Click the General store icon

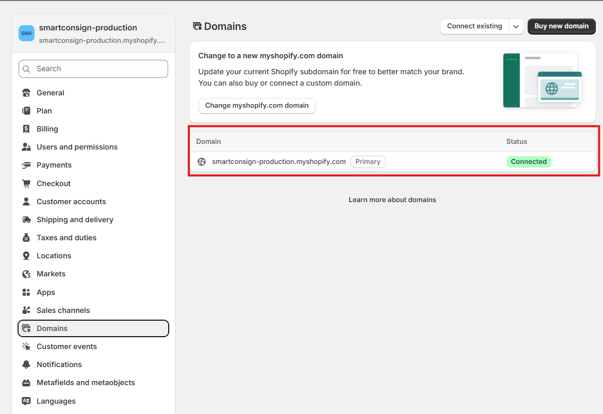click(26, 93)
